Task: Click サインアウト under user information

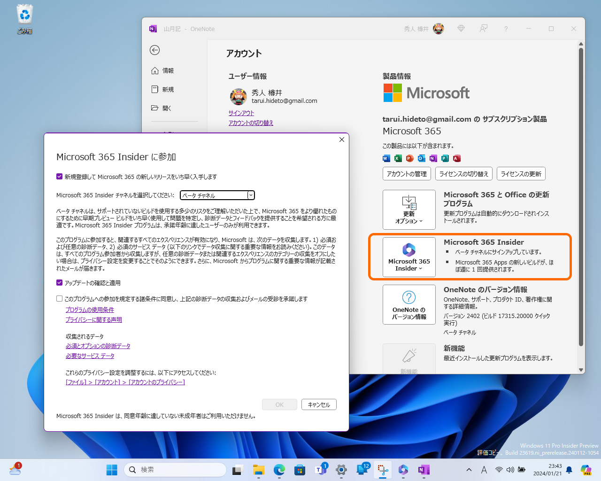Action: click(x=240, y=113)
